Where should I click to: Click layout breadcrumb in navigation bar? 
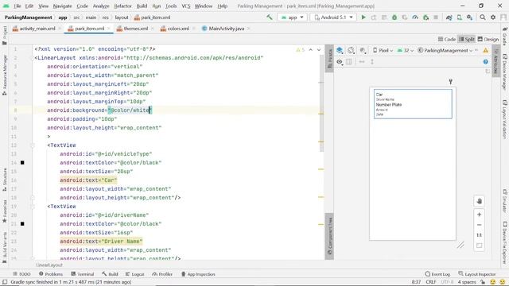click(x=122, y=17)
